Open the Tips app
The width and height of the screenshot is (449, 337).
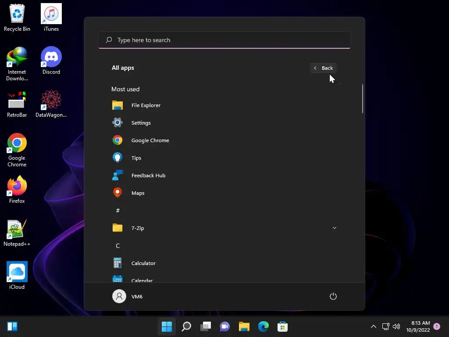[224, 158]
